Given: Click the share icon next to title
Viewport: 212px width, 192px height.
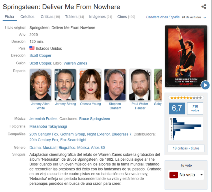Looking at the screenshot, I should pos(204,7).
